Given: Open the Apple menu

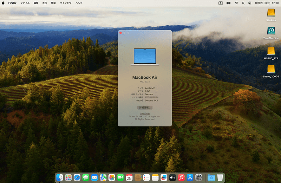Looking at the screenshot, I should point(3,3).
